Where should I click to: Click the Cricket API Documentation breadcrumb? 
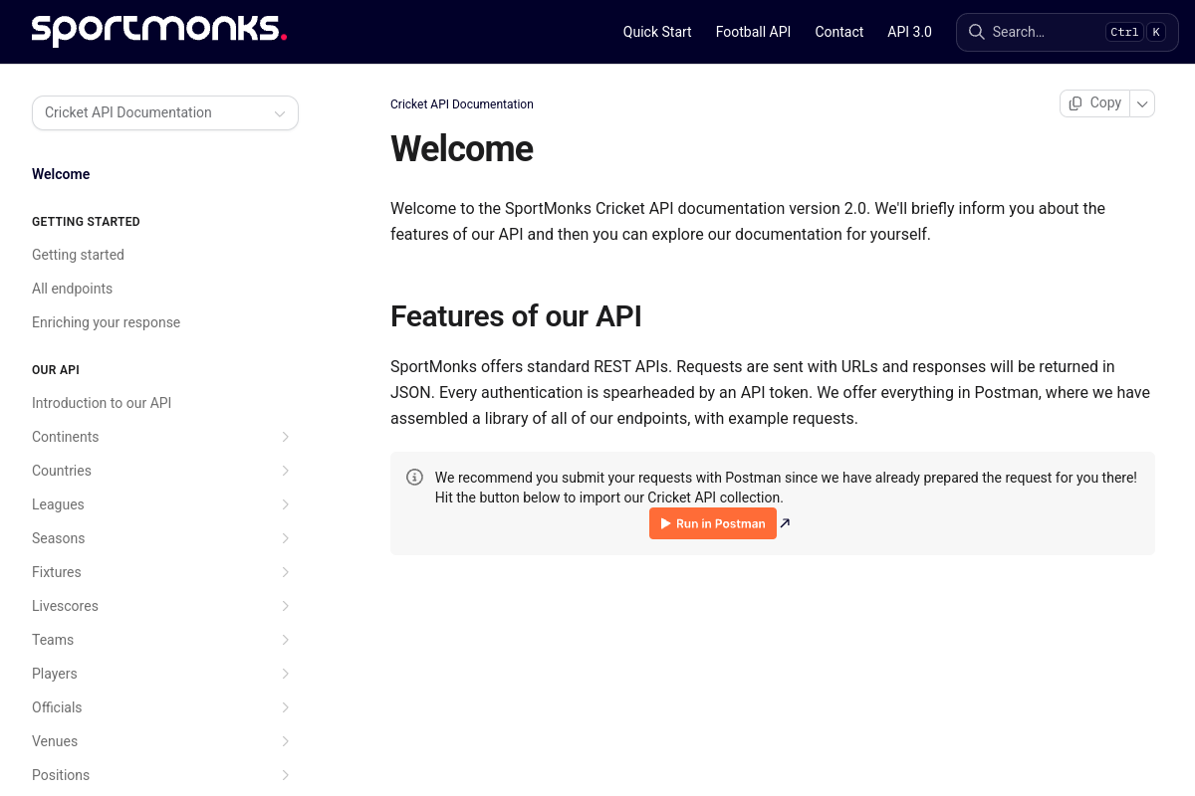click(x=462, y=104)
